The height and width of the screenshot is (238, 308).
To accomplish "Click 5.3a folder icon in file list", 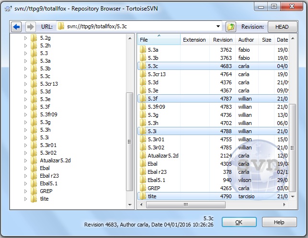I will click(x=143, y=50).
